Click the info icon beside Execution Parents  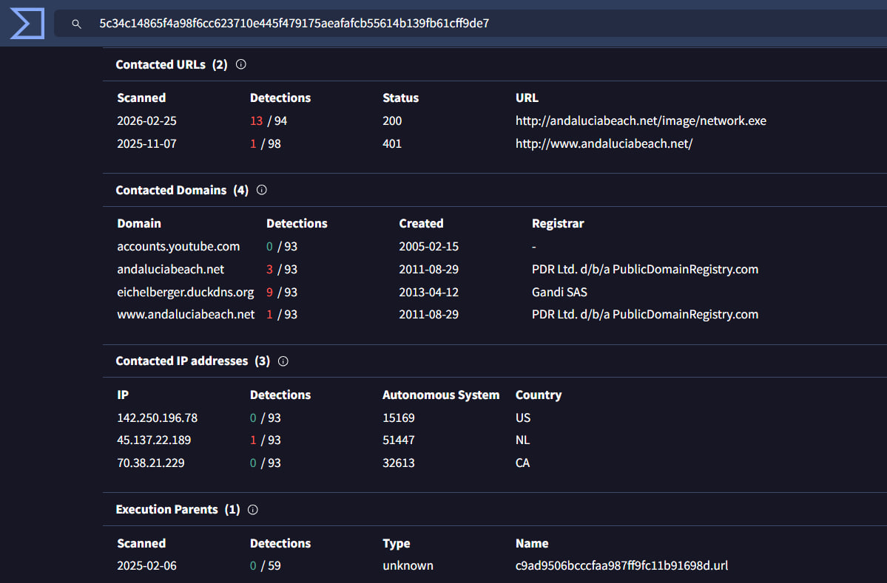253,509
